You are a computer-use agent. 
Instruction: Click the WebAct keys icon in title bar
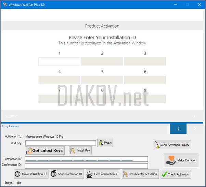pos(5,4)
